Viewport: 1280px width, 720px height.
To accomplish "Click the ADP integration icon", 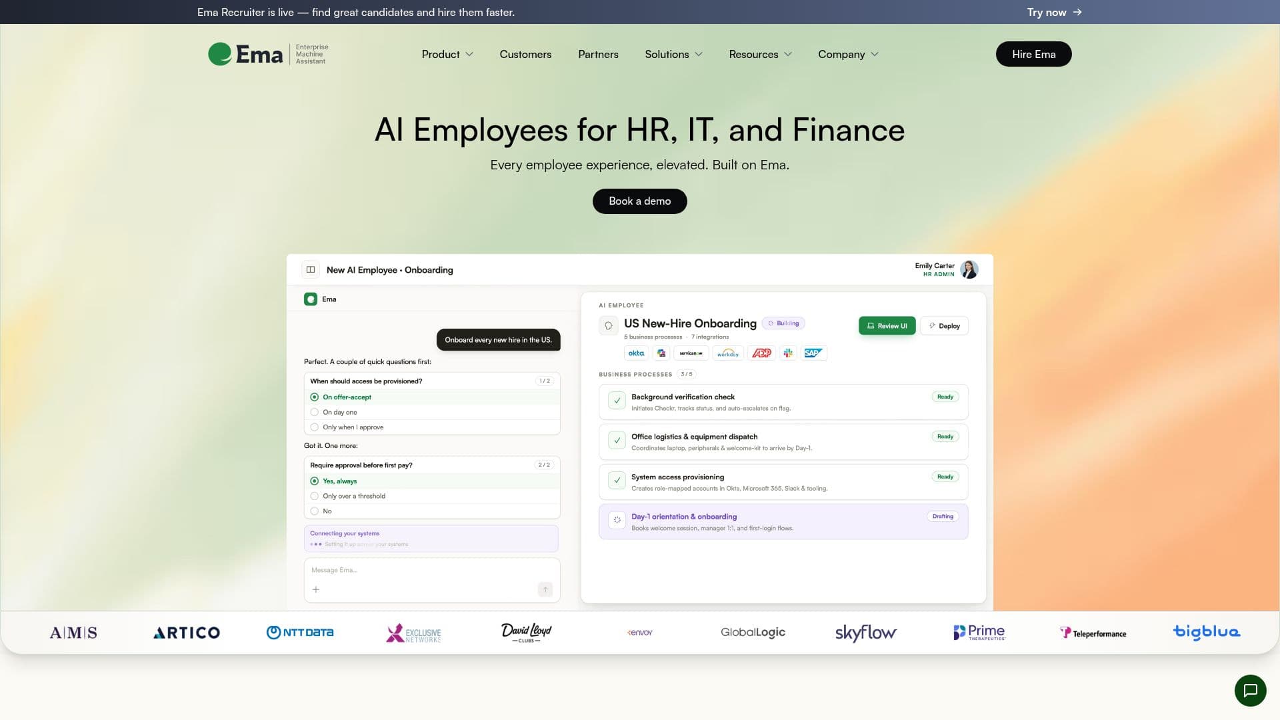I will point(761,353).
